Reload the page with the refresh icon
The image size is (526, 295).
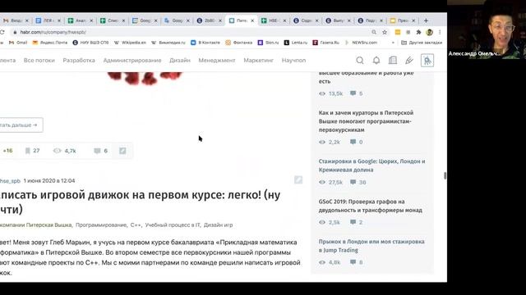point(2,32)
